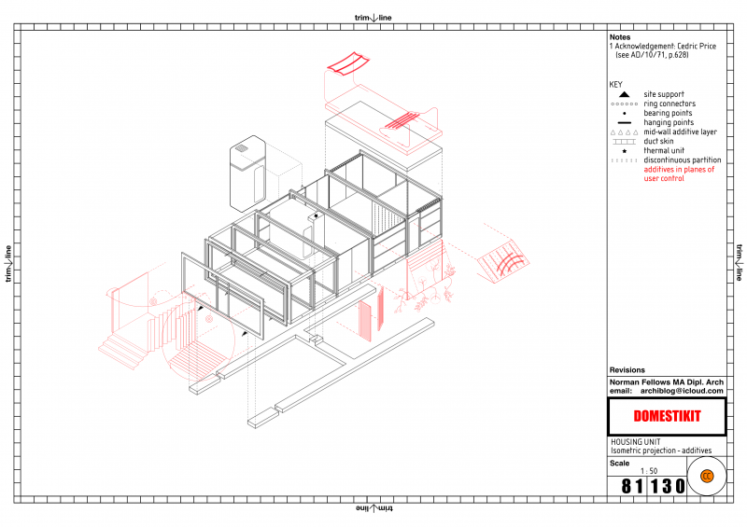Screen dimensions: 747x527
Task: Select the mid-wall additive layer triangles symbol
Action: click(623, 132)
